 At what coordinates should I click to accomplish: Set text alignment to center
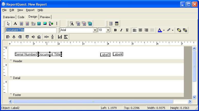140,30
